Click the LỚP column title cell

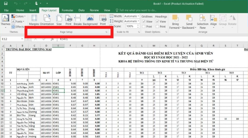58,73
